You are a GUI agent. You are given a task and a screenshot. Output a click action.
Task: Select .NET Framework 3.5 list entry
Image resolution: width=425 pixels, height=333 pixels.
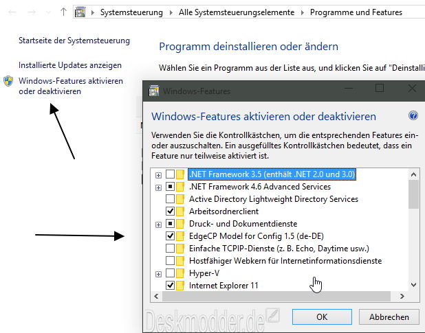click(x=272, y=174)
